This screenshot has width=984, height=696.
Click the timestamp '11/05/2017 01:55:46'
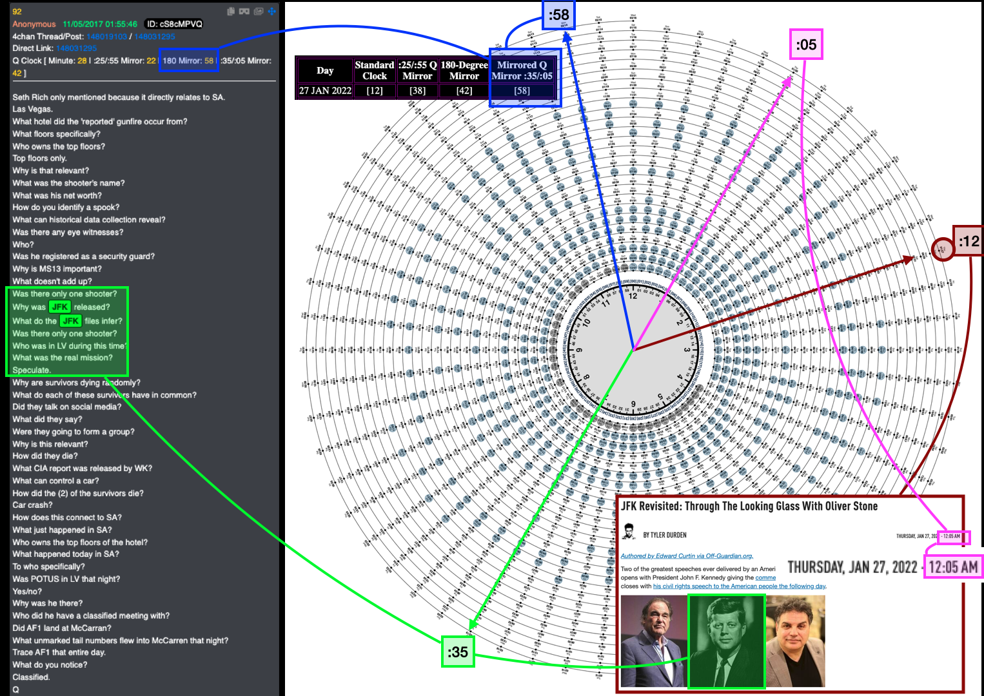100,24
